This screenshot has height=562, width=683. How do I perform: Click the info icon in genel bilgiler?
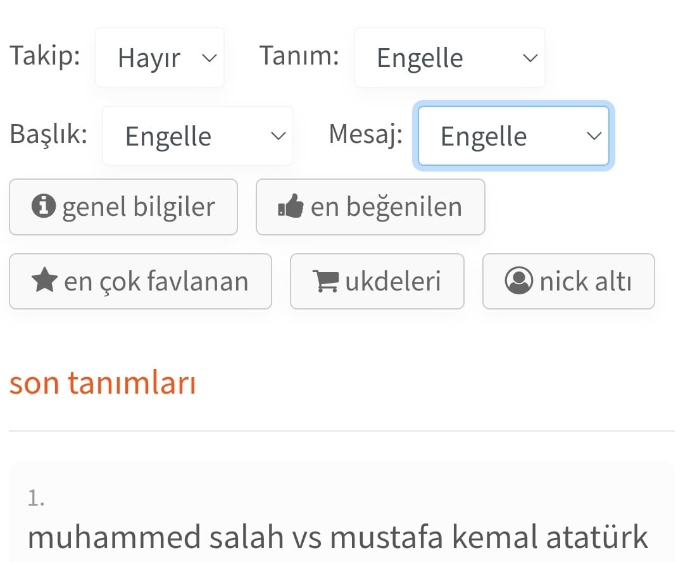44,206
